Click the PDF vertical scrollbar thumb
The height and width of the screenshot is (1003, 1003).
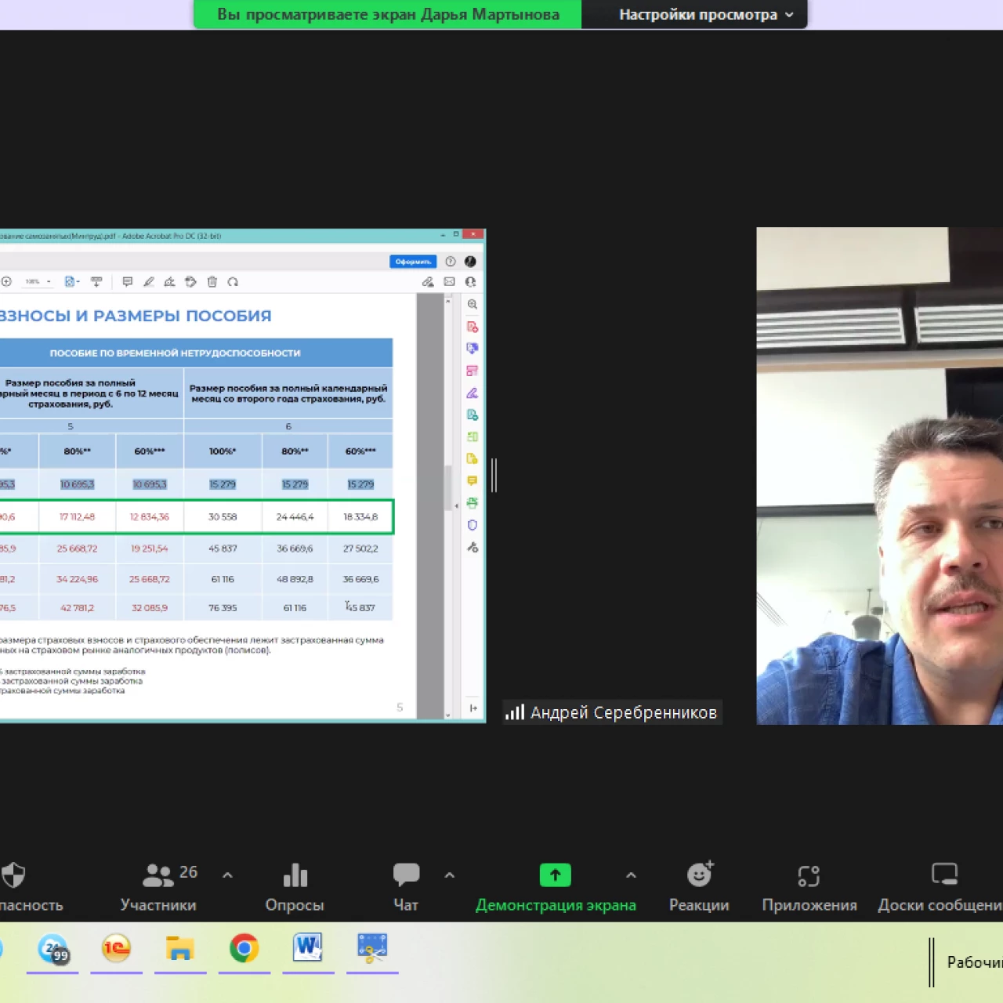coord(447,487)
